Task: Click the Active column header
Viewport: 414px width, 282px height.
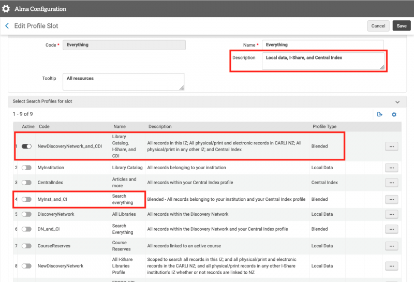Action: click(x=28, y=126)
